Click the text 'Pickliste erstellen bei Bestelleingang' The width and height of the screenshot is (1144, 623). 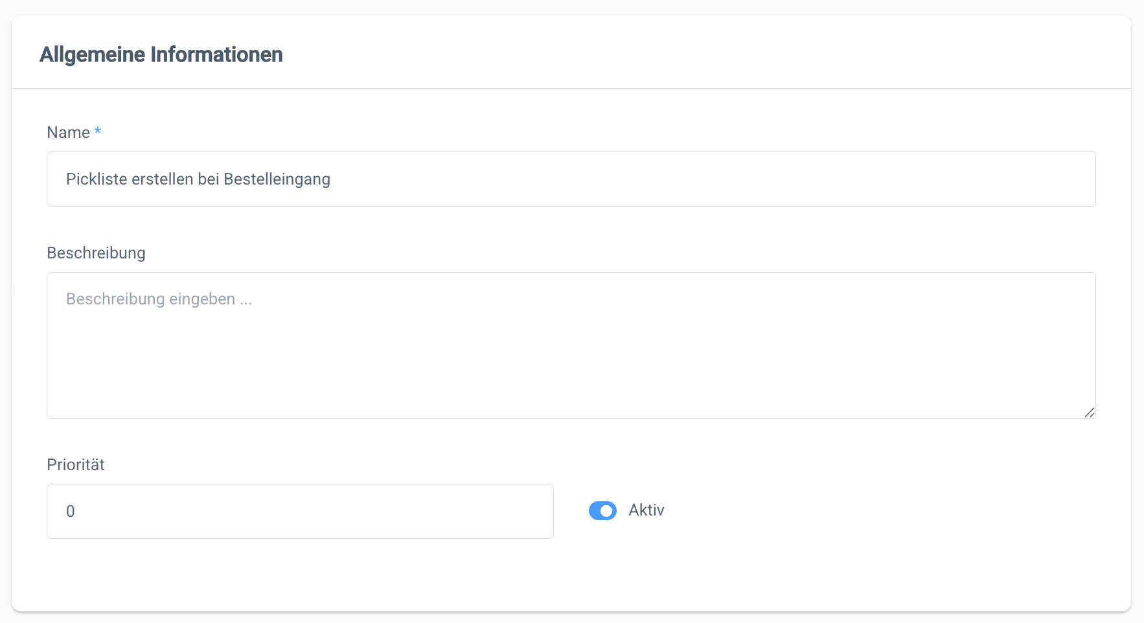[198, 179]
